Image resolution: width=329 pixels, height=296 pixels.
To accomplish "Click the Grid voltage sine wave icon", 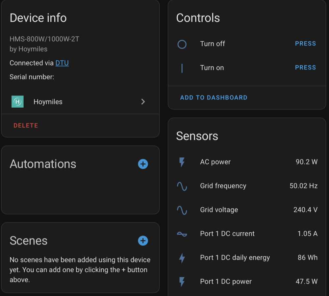I will 182,210.
